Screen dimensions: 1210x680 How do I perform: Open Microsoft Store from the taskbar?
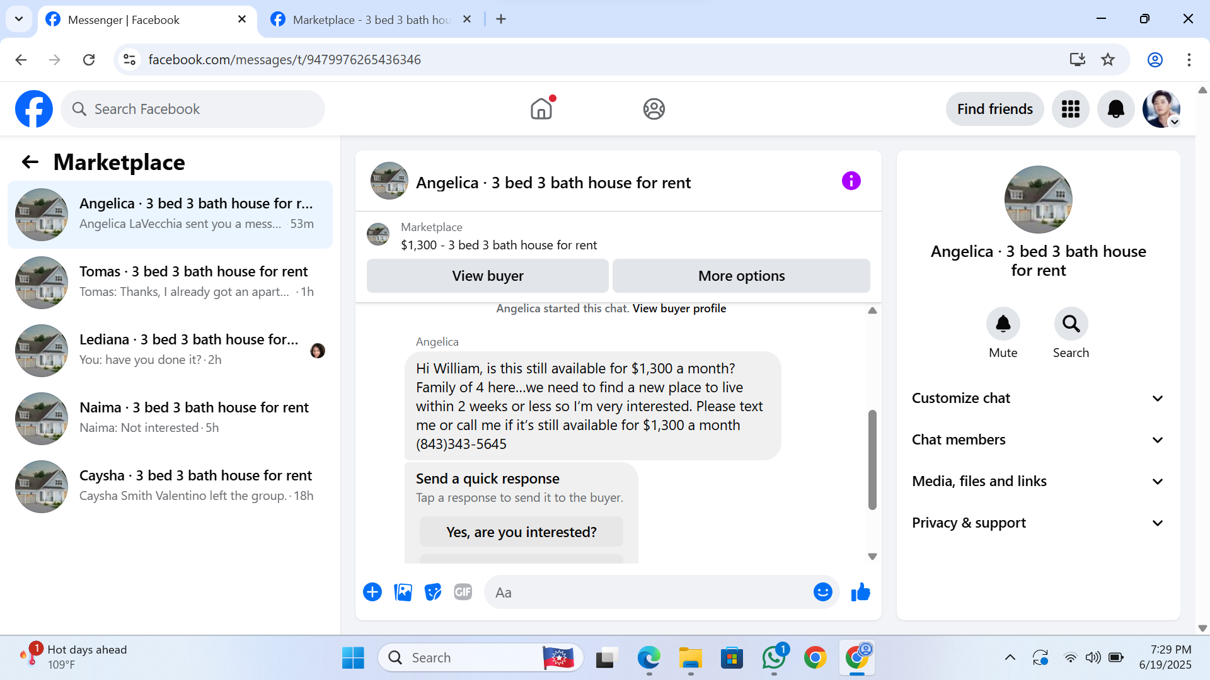coord(732,658)
